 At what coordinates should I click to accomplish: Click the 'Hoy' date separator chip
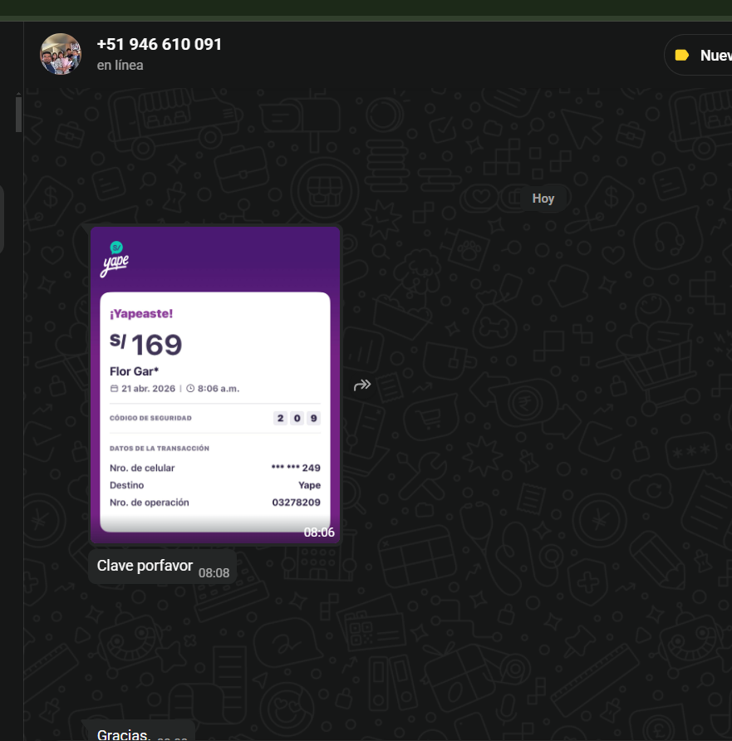pos(543,199)
